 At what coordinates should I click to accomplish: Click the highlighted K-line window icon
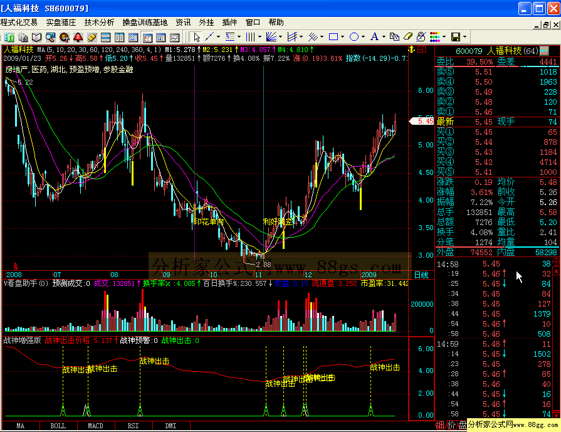click(x=147, y=37)
